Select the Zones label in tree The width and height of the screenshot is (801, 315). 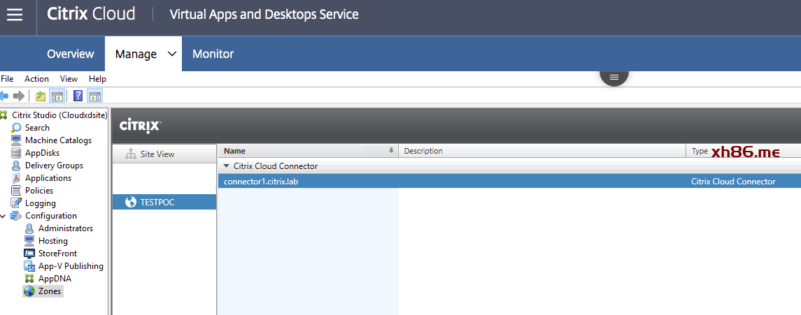click(x=50, y=291)
